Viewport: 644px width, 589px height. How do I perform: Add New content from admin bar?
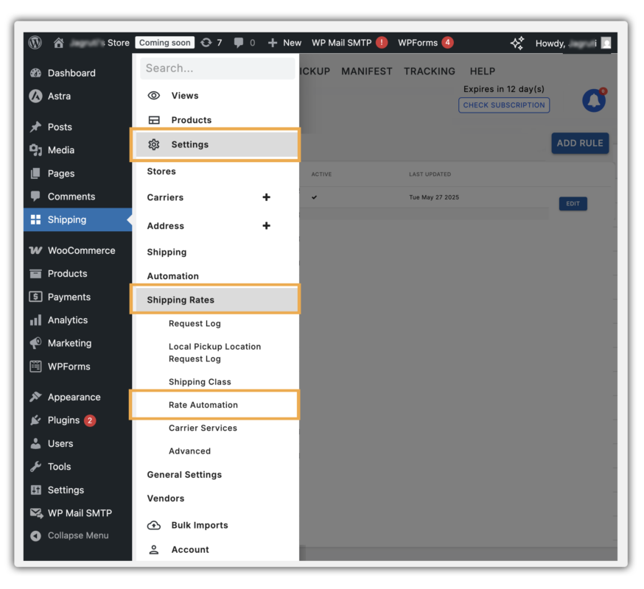pyautogui.click(x=284, y=43)
